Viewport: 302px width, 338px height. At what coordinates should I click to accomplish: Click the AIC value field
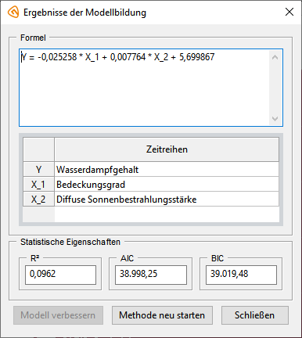tap(151, 275)
